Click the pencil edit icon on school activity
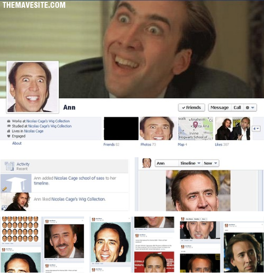 [4, 189]
